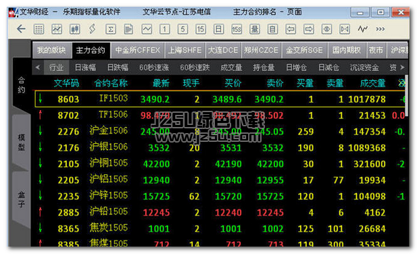Select the 模型 side tab
Image resolution: width=417 pixels, height=254 pixels.
pos(22,143)
